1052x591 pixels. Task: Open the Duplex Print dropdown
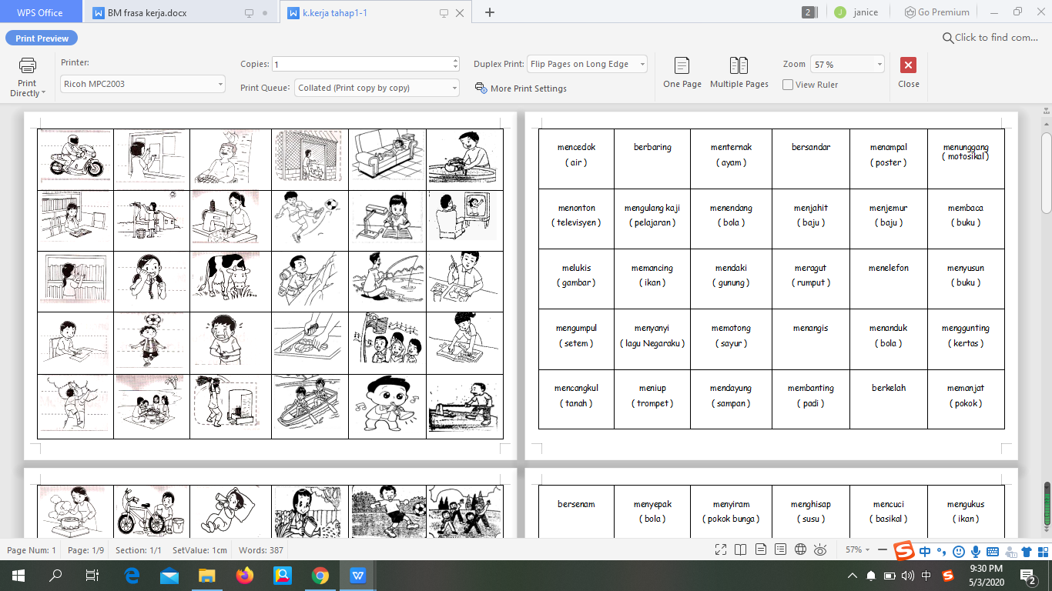pos(587,64)
